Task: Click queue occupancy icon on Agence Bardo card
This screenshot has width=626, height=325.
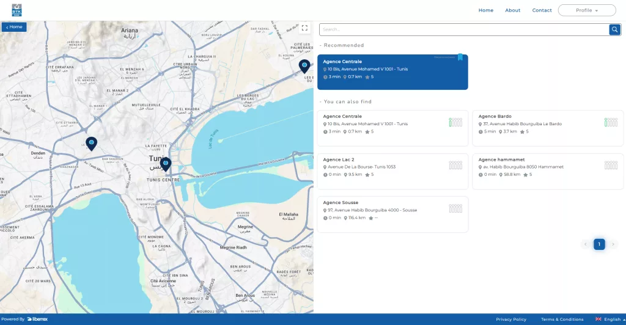Action: click(x=611, y=122)
